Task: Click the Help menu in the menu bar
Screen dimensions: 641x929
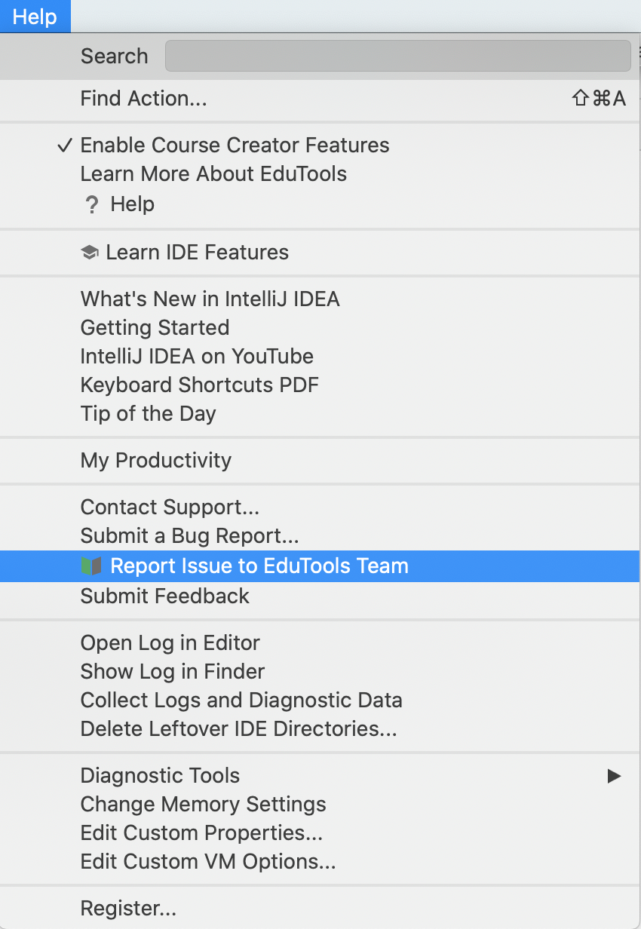Action: 35,16
